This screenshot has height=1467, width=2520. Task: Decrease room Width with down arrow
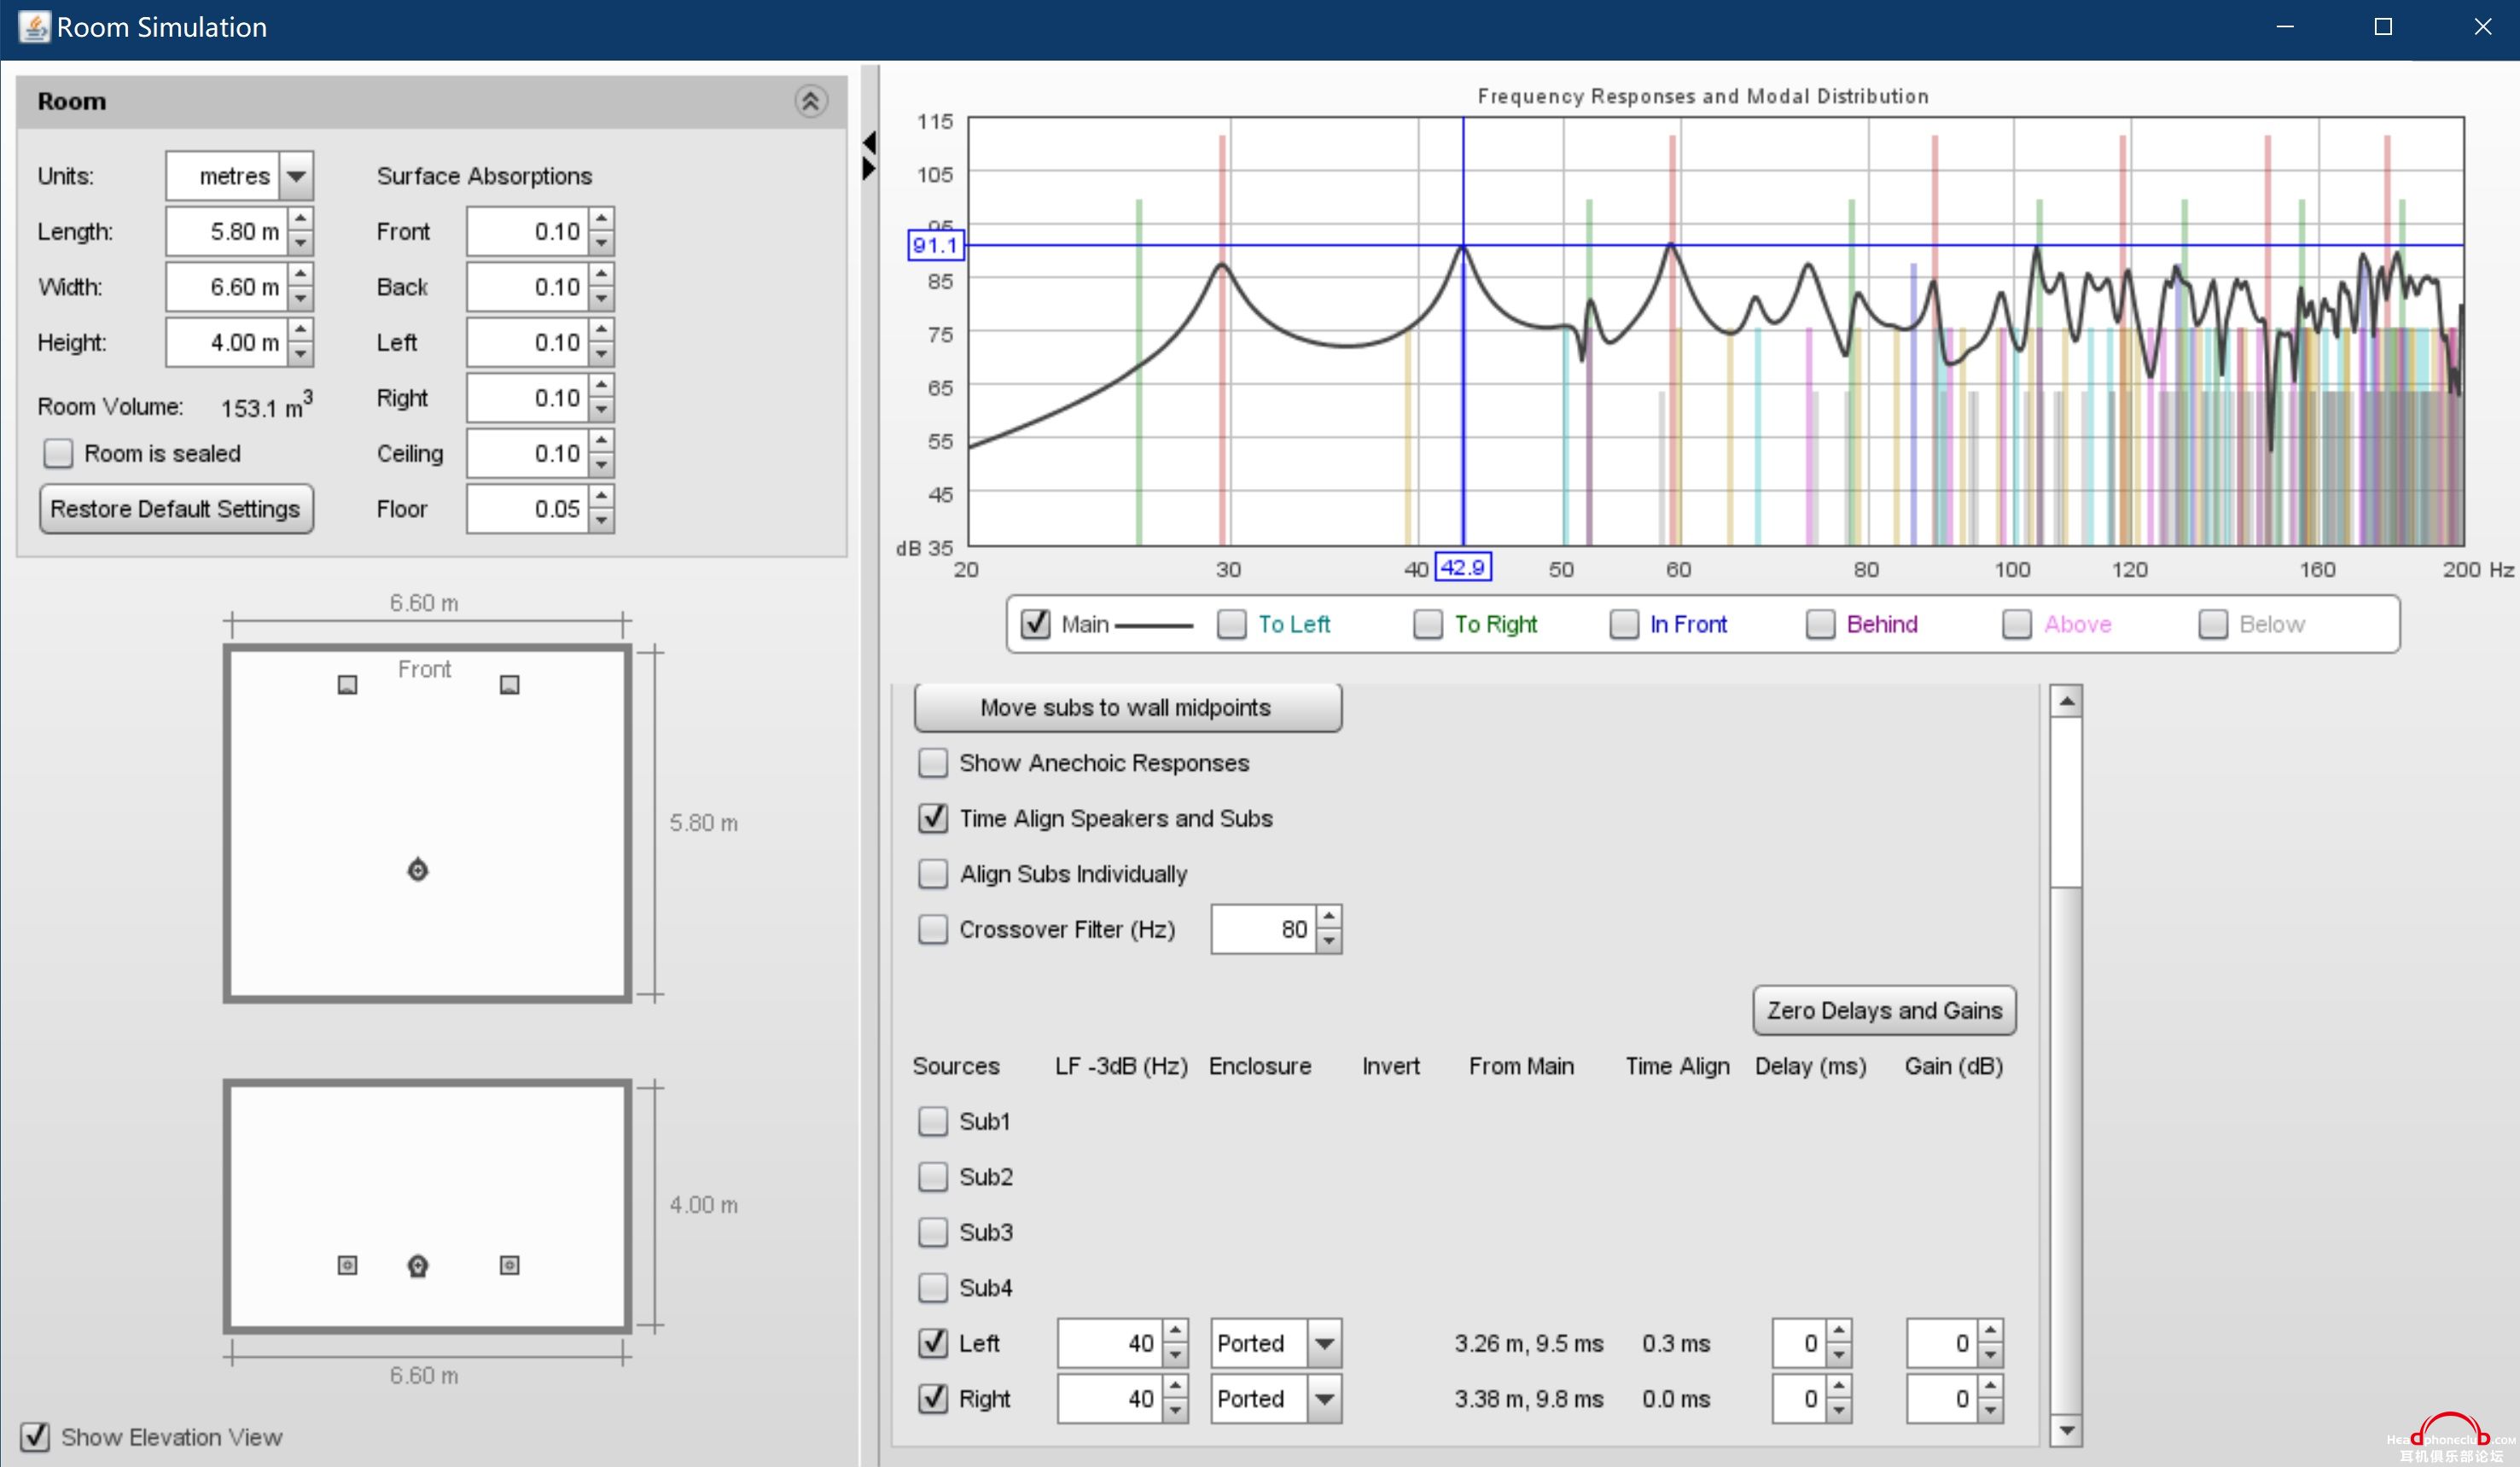pyautogui.click(x=301, y=298)
